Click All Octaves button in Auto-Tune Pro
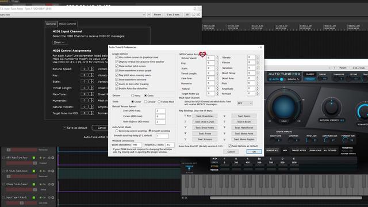The height and width of the screenshot is (207, 368). (x=330, y=151)
